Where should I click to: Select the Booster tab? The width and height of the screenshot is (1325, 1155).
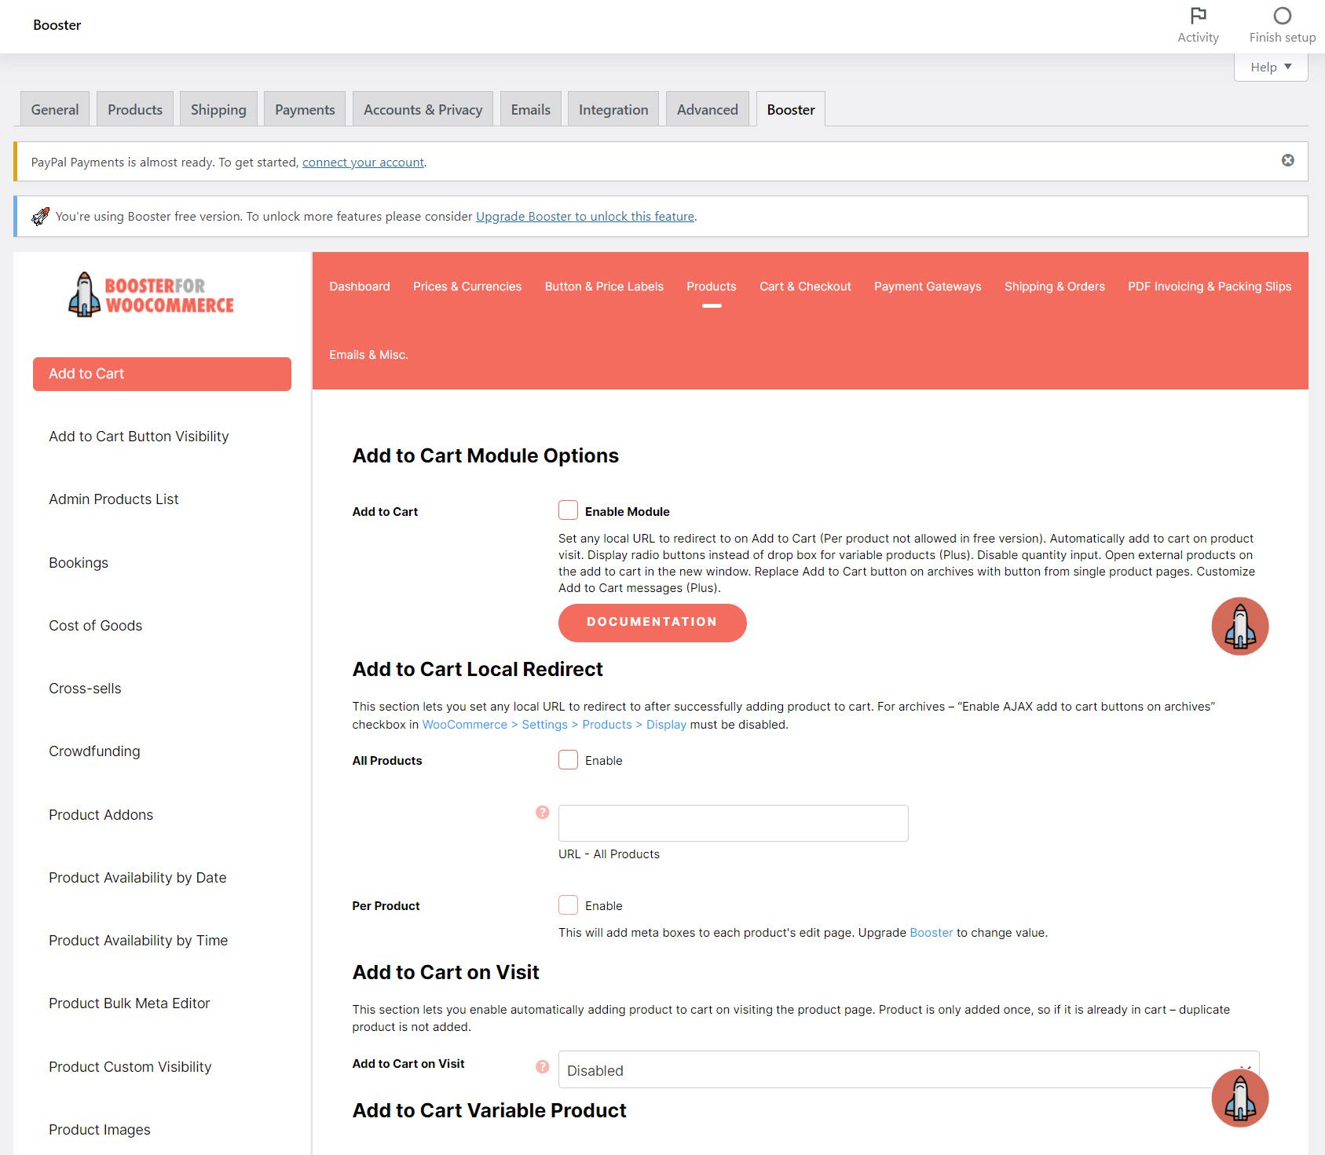pos(790,109)
